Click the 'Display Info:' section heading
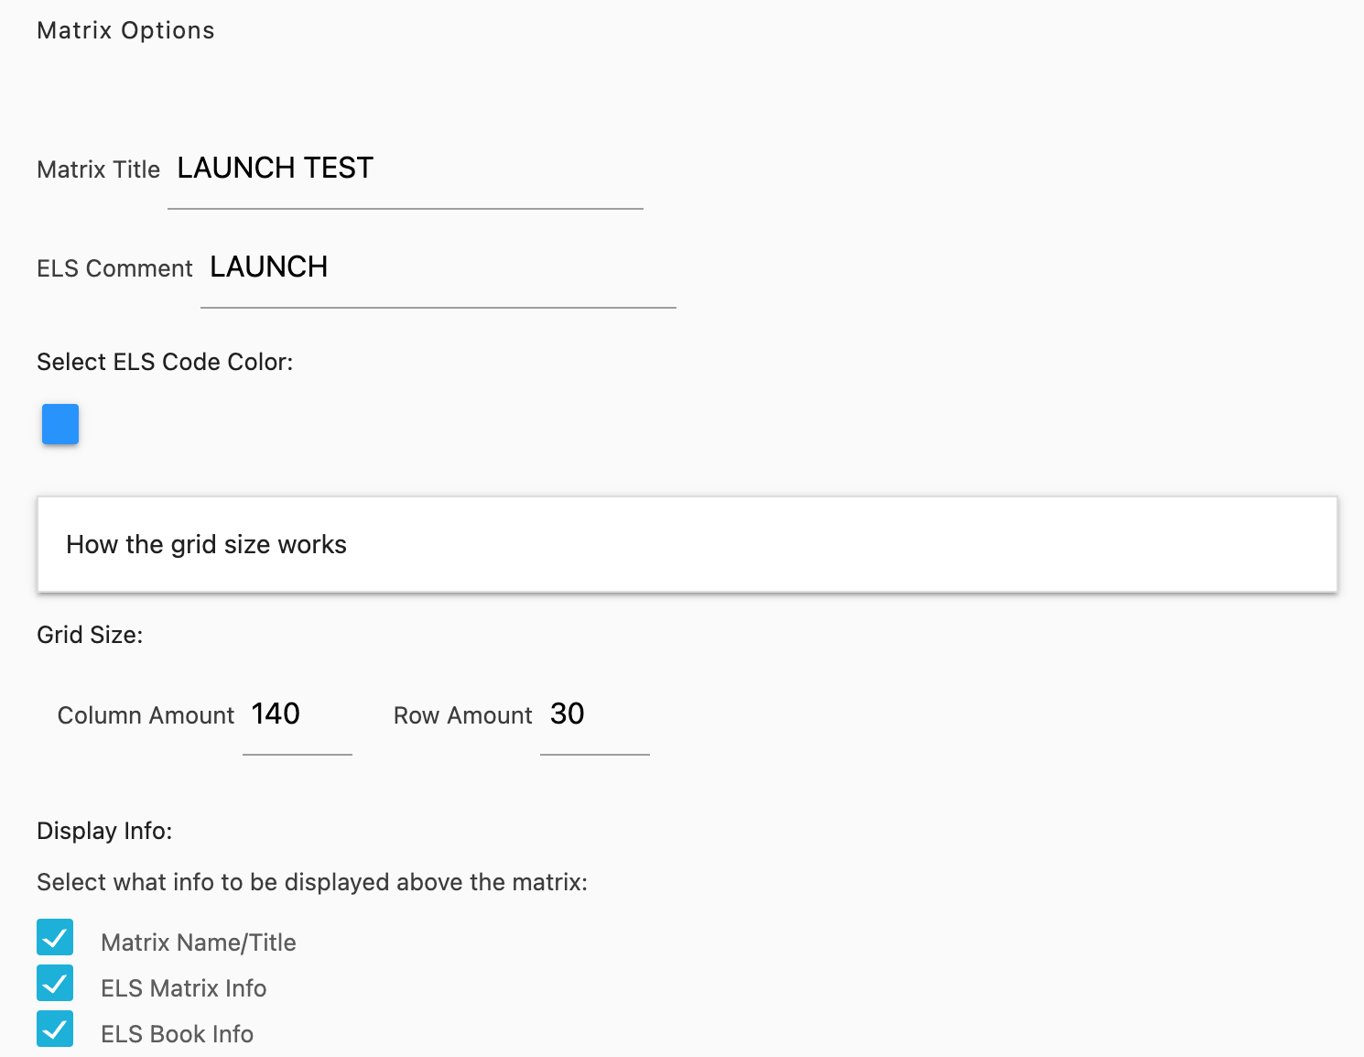The height and width of the screenshot is (1057, 1364). tap(104, 831)
